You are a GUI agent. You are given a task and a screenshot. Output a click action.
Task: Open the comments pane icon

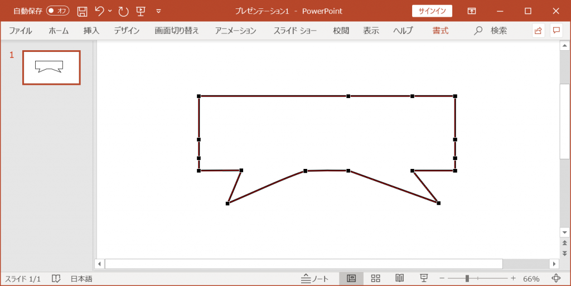[x=556, y=31]
